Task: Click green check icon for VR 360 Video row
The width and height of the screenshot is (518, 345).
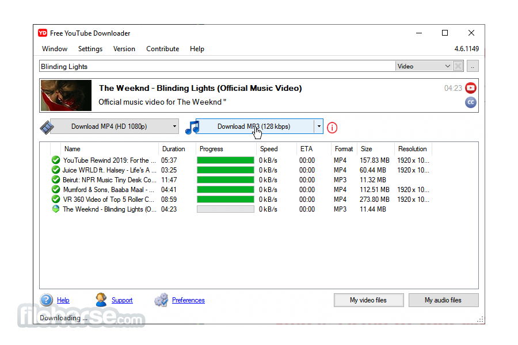Action: click(55, 200)
